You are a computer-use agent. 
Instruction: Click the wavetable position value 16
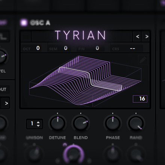(x=140, y=99)
